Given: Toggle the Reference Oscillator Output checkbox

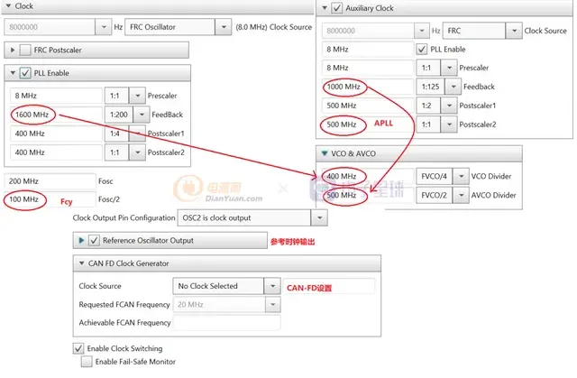Looking at the screenshot, I should [94, 241].
